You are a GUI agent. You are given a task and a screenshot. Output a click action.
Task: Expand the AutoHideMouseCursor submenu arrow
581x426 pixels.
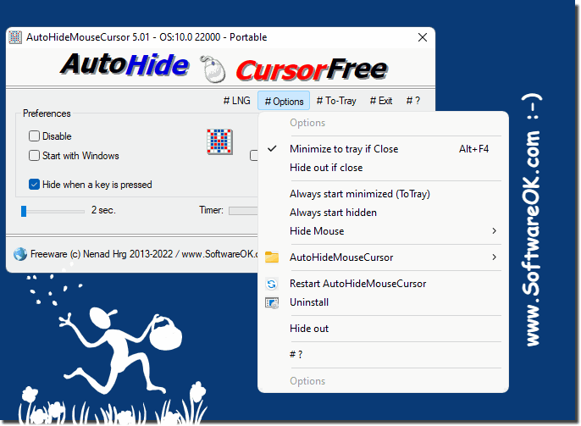(x=494, y=257)
